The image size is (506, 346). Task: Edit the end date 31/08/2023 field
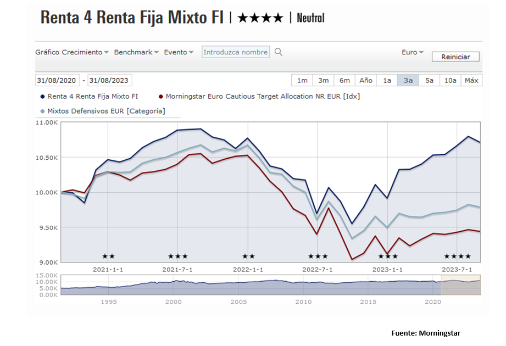tap(109, 80)
